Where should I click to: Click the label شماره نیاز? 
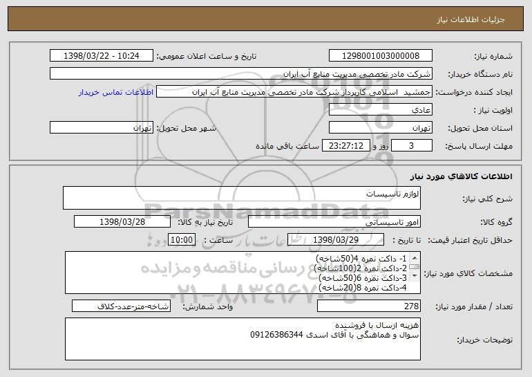493,56
